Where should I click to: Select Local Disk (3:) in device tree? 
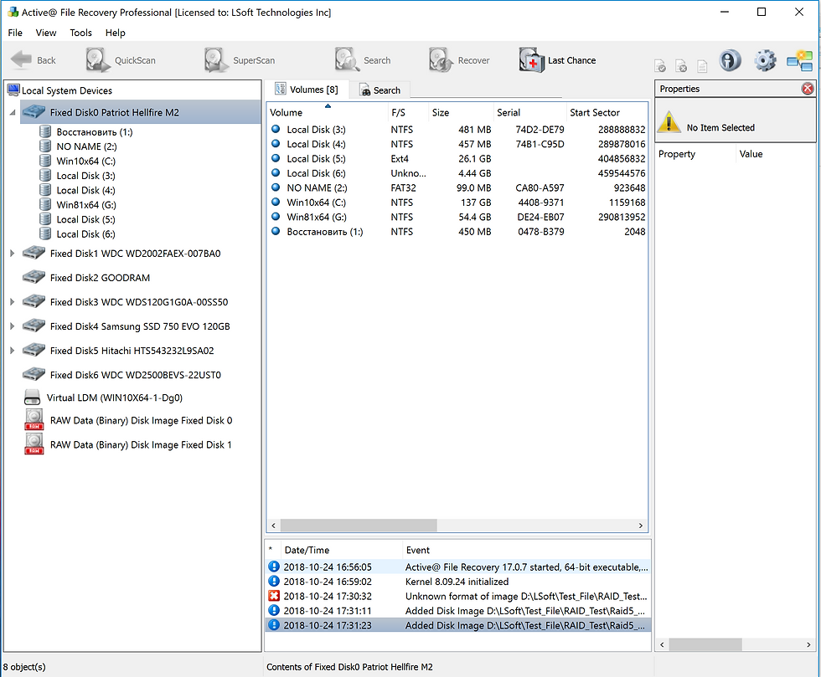(85, 176)
